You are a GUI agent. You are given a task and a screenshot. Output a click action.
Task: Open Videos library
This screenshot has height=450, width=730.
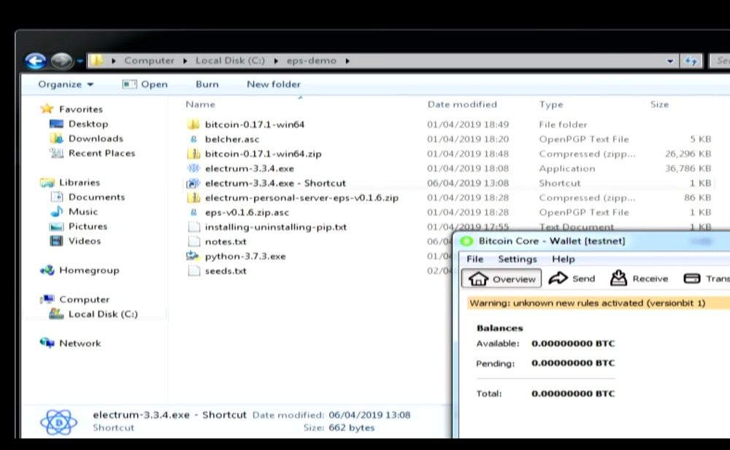pyautogui.click(x=85, y=241)
